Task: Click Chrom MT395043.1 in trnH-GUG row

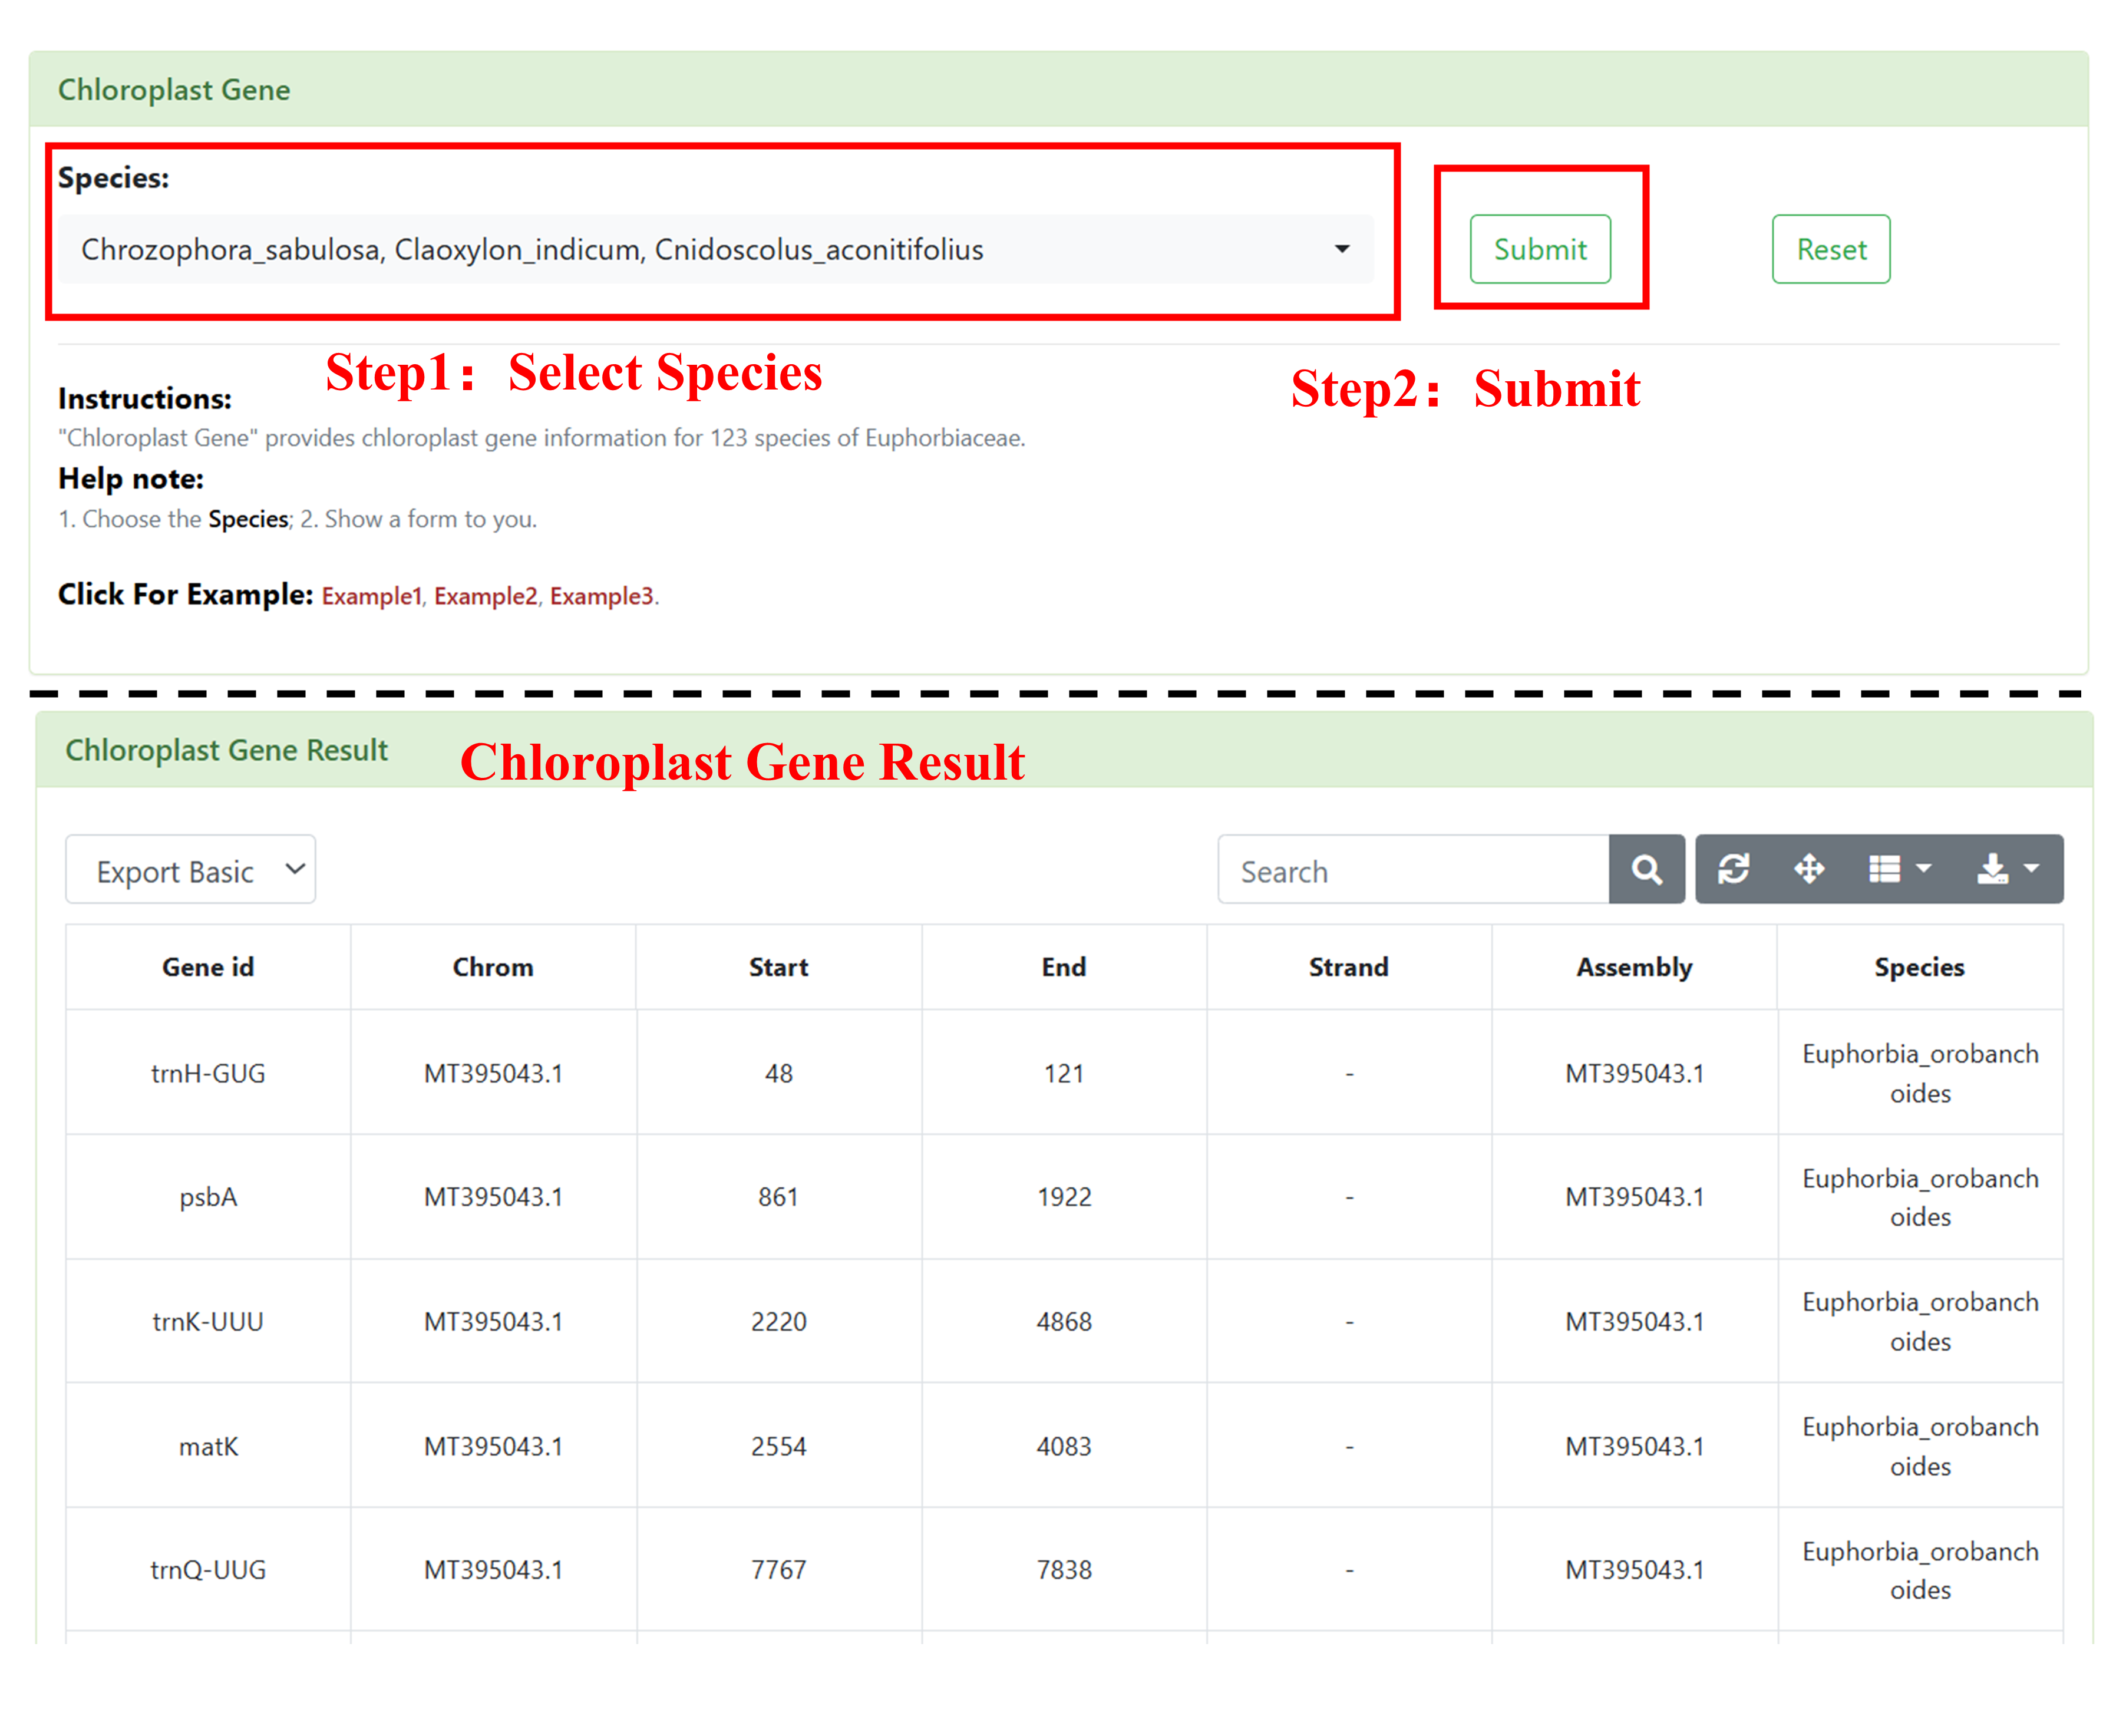Action: (493, 1073)
